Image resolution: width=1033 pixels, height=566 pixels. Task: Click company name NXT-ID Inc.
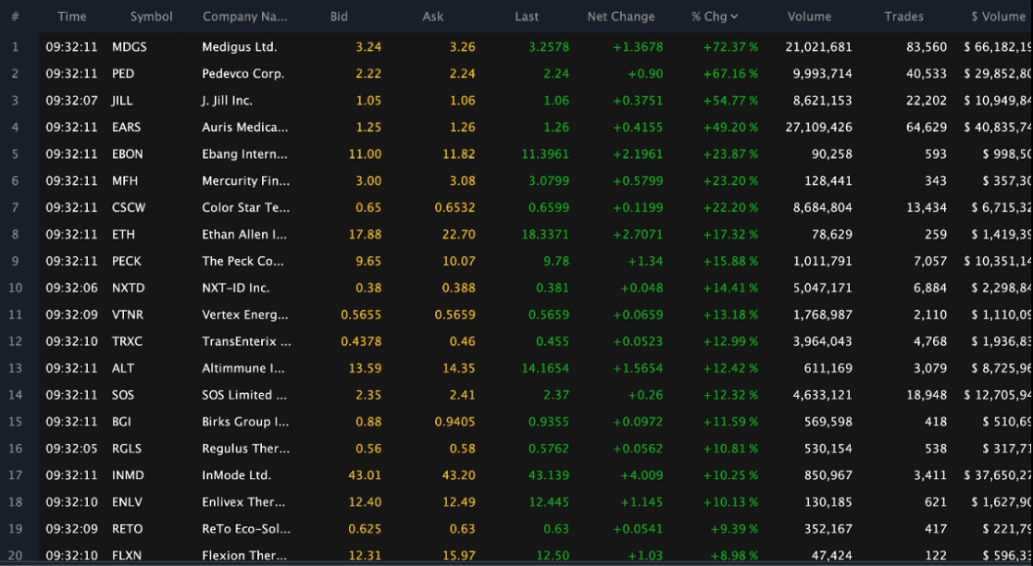[x=235, y=288]
